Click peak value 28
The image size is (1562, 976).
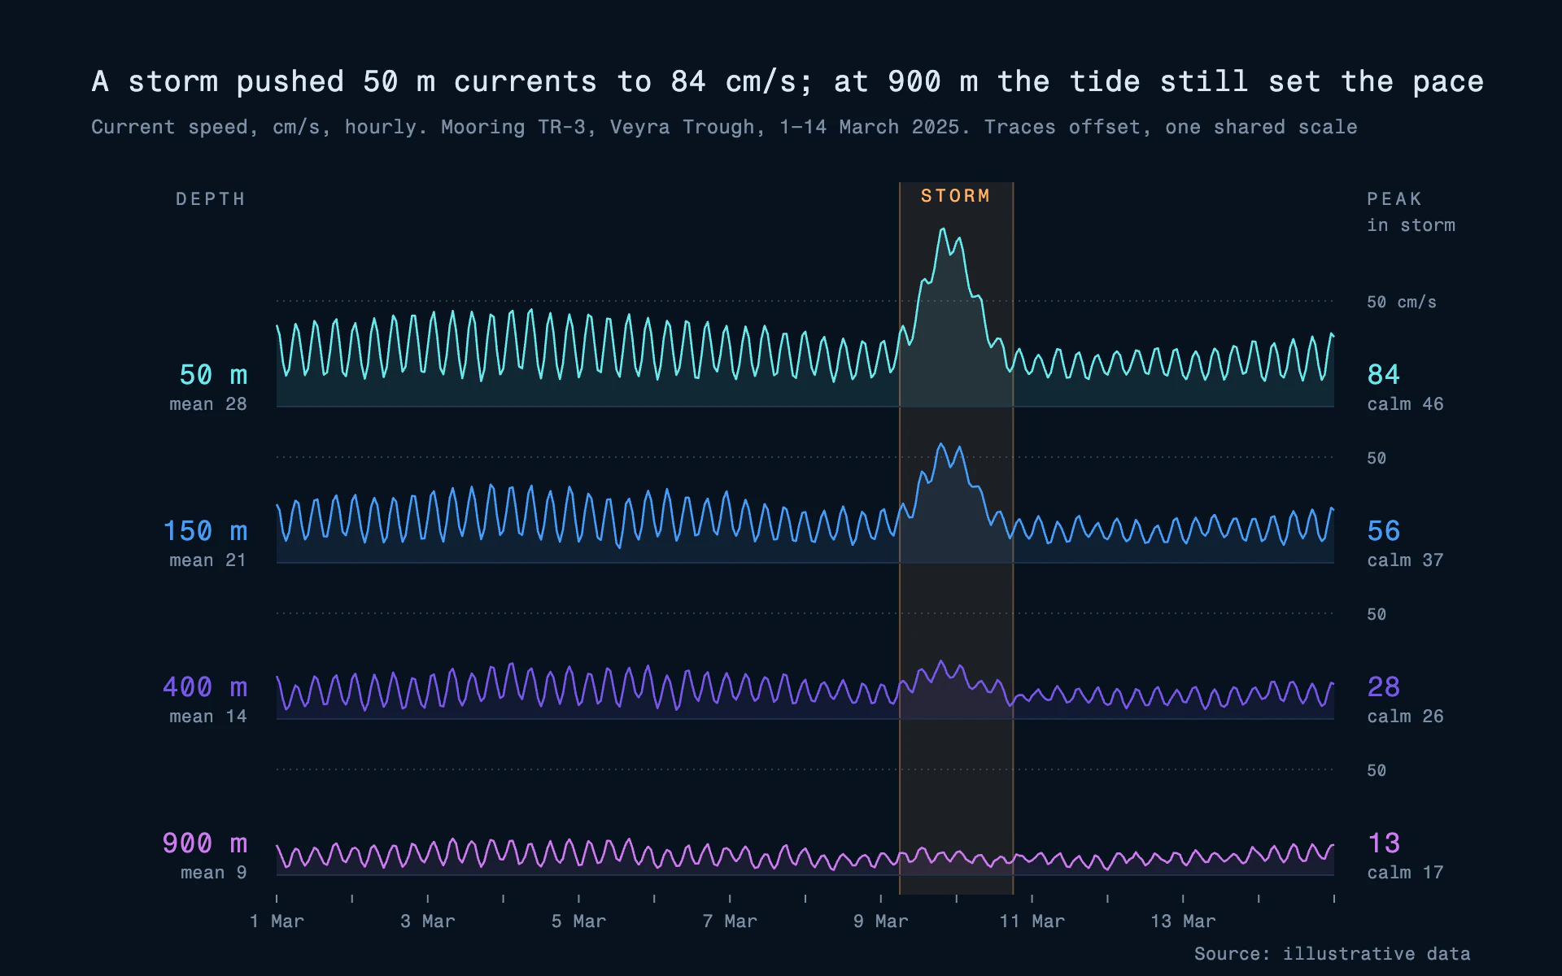[x=1384, y=687]
